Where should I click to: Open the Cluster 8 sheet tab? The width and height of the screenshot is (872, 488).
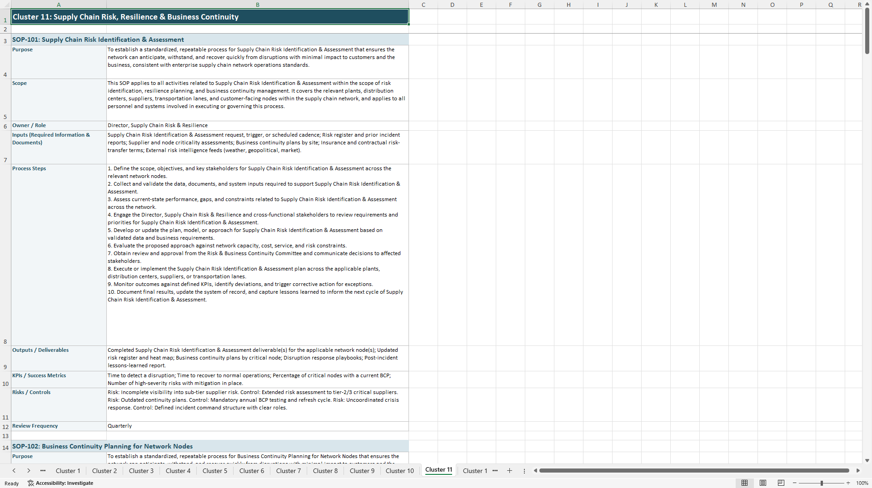click(x=325, y=471)
